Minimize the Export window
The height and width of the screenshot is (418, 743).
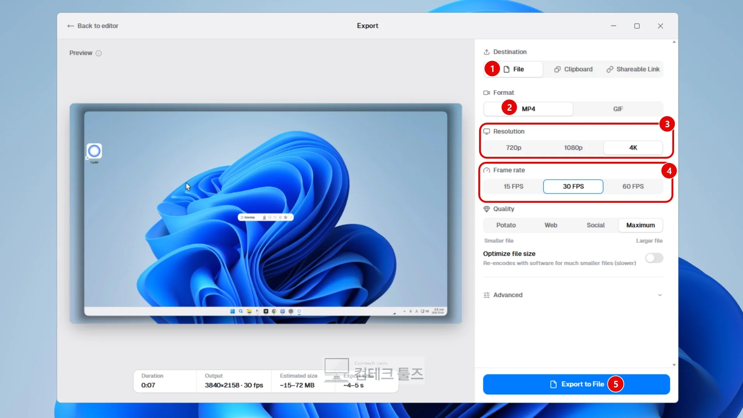(613, 26)
